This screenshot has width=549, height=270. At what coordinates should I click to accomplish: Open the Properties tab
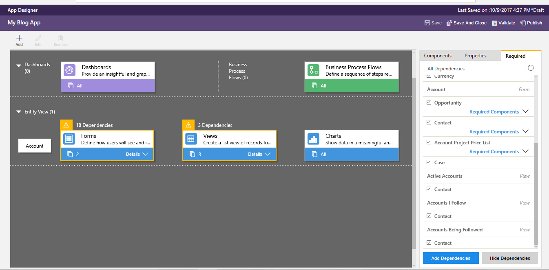(476, 56)
